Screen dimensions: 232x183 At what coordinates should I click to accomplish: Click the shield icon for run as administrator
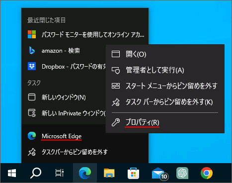(x=116, y=70)
